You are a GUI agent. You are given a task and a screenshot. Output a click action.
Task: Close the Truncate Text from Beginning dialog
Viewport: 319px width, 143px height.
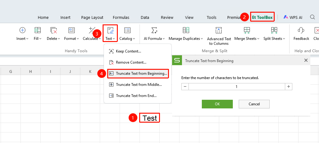pyautogui.click(x=306, y=60)
